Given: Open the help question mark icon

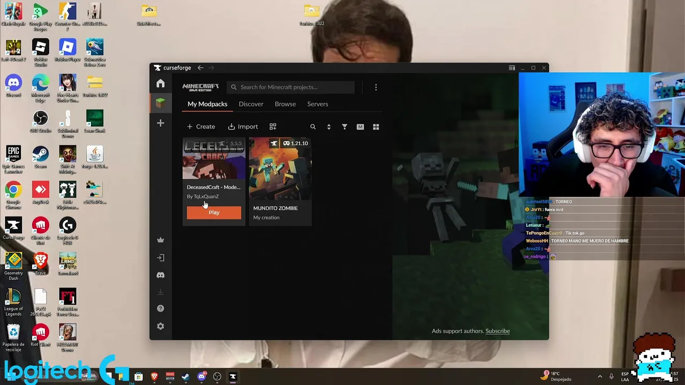Looking at the screenshot, I should point(161,309).
